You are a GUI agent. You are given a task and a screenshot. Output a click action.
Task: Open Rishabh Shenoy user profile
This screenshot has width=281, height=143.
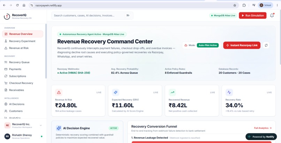[23, 136]
